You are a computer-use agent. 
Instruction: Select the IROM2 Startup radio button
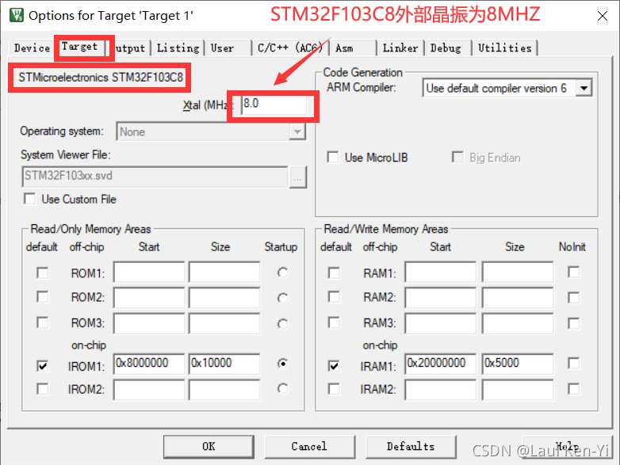(x=282, y=389)
